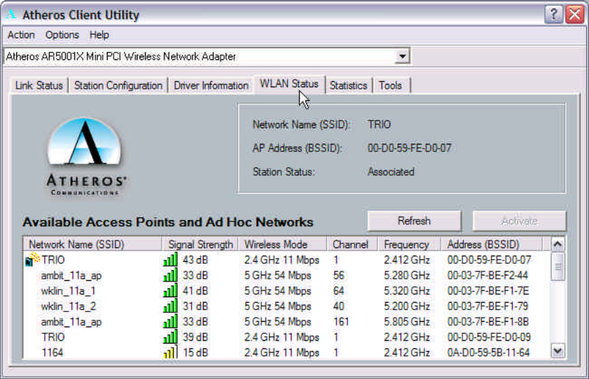This screenshot has height=379, width=589.
Task: Sort by Channel column header
Action: 352,245
